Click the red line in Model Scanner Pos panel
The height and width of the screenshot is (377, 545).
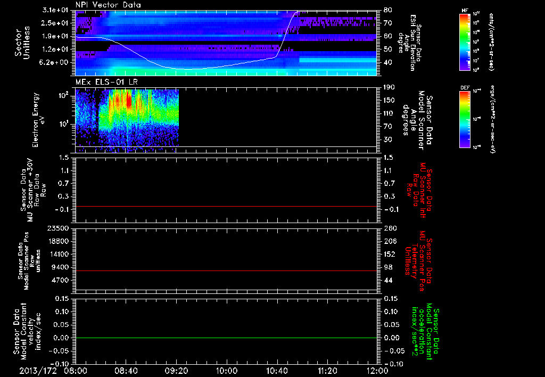(226, 271)
